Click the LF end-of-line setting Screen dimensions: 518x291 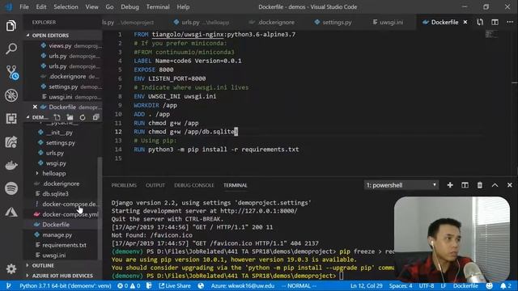pyautogui.click(x=444, y=285)
